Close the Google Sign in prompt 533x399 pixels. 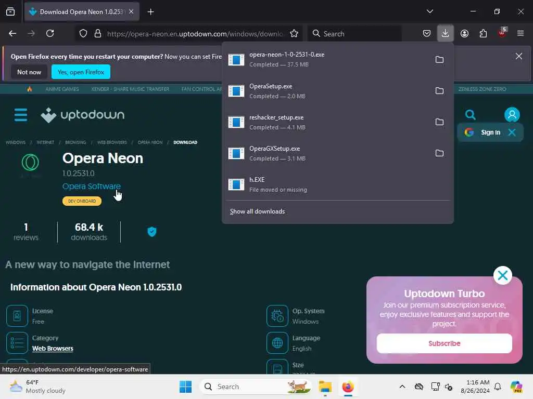[512, 132]
